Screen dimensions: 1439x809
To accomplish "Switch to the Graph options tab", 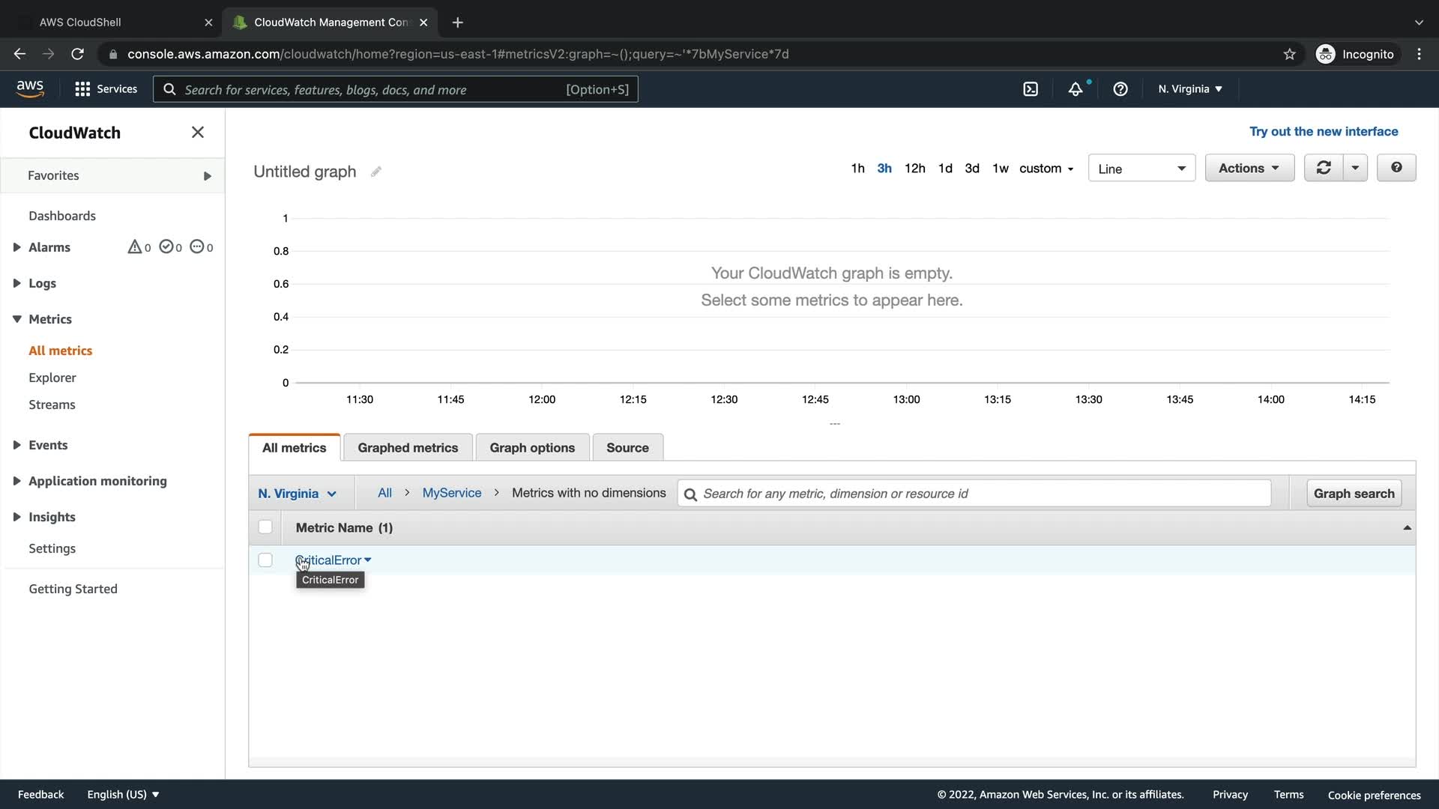I will click(x=532, y=448).
